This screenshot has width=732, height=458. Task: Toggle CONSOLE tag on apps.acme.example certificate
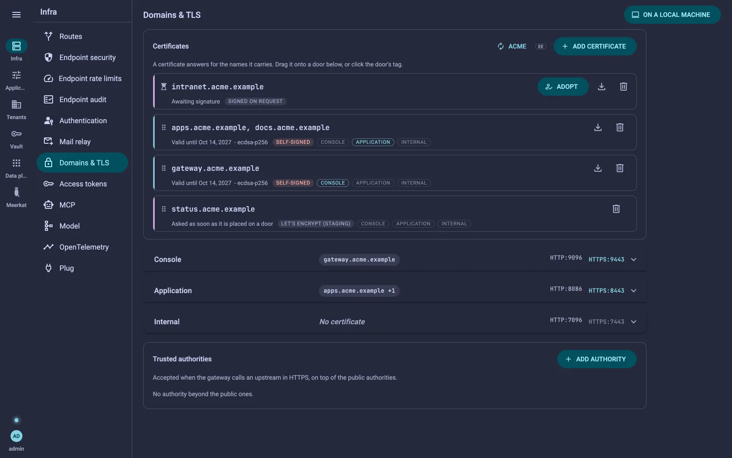pyautogui.click(x=333, y=142)
